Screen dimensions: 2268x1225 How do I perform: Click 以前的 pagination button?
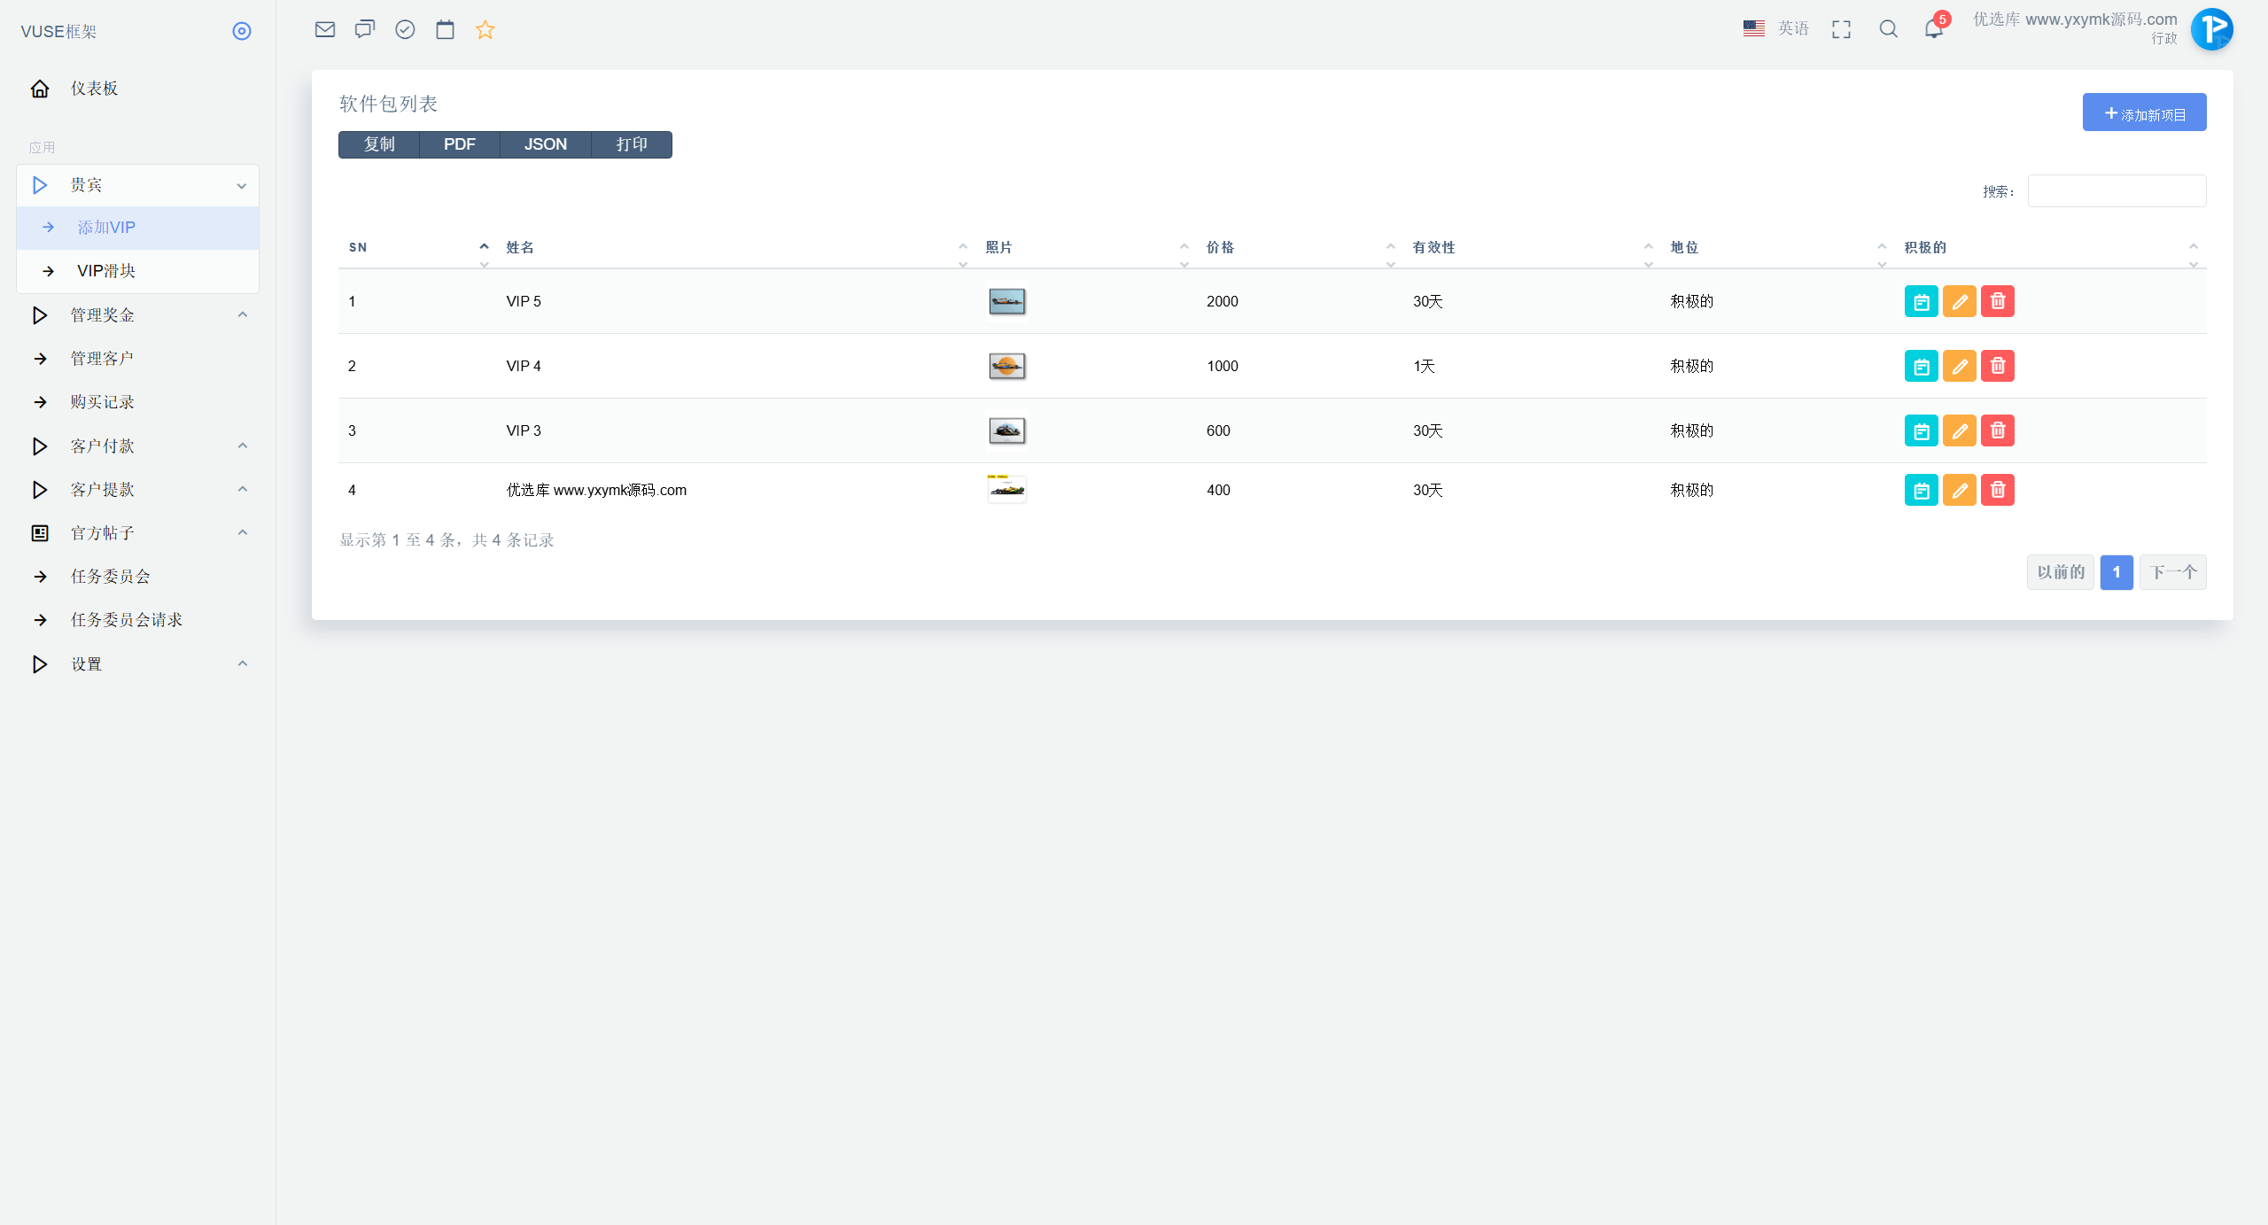(2061, 572)
